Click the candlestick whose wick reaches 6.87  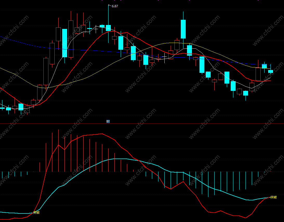coord(108,28)
